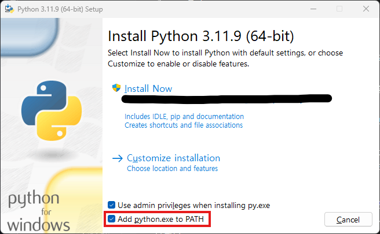Click the UAC shield icon beside Install Now
The image size is (380, 234).
coord(116,88)
